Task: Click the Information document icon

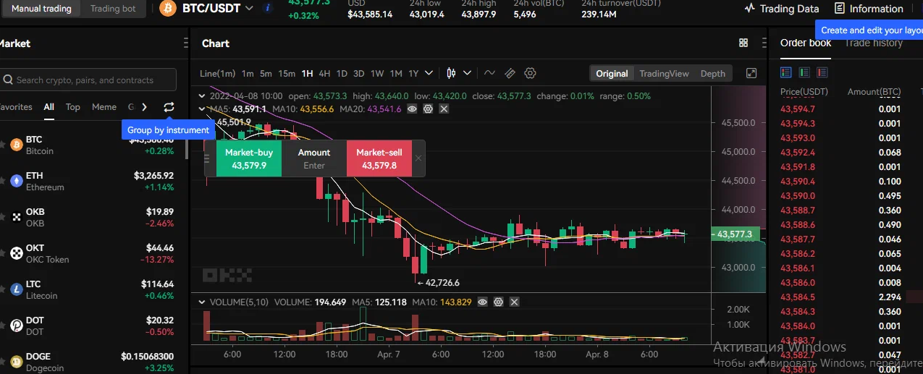Action: click(839, 9)
